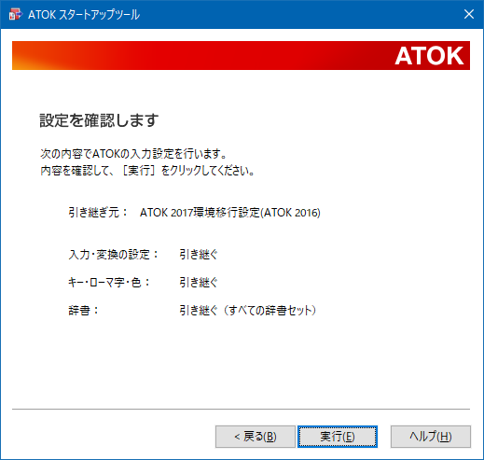Screen dimensions: 484x460
Task: Click the ATOK Startup Tool title icon
Action: point(16,14)
